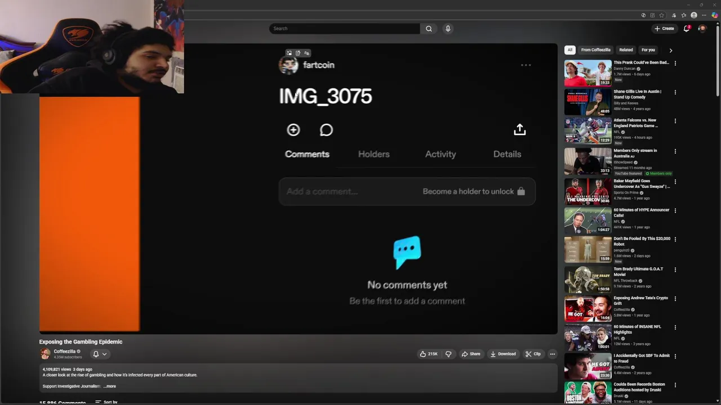Open the Coffeezilla channel name link
Screen dimensions: 721x405
(x=64, y=352)
